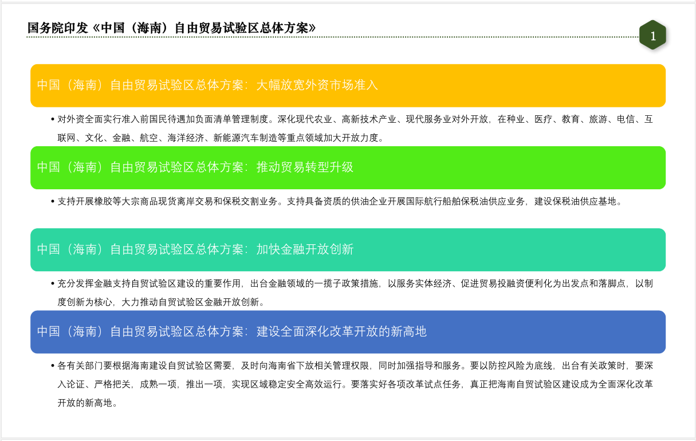Click the text line 度创新为核心,大力推动自贸试验区金融开放创新
The width and height of the screenshot is (696, 441).
(161, 302)
